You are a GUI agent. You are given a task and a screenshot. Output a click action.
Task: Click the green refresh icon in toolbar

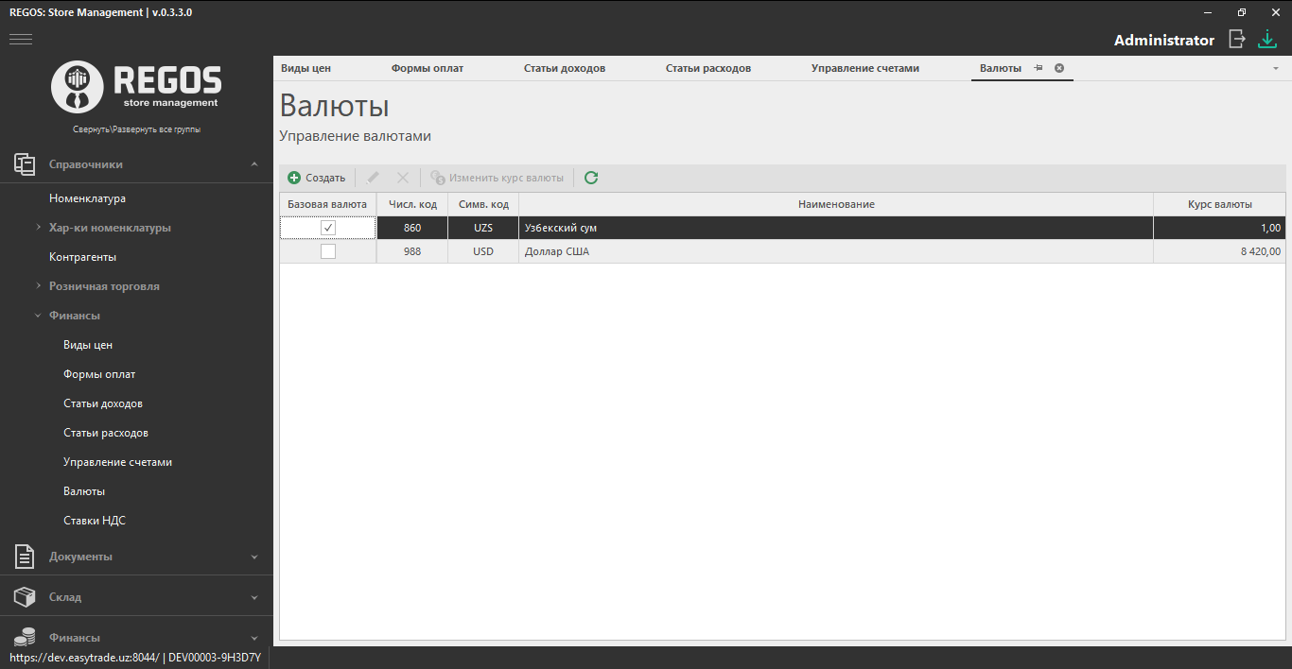[591, 178]
